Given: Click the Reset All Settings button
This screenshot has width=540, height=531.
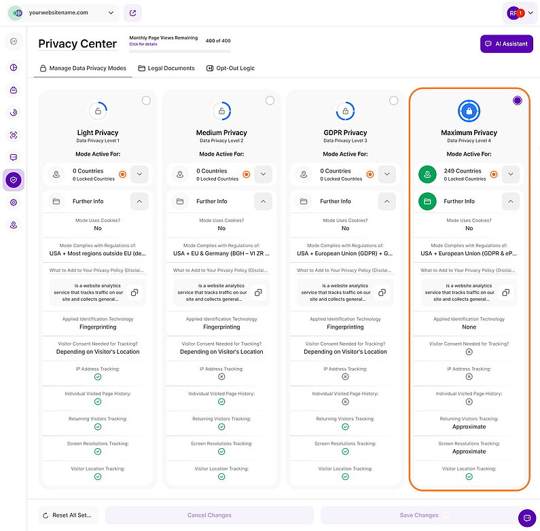Looking at the screenshot, I should (69, 515).
